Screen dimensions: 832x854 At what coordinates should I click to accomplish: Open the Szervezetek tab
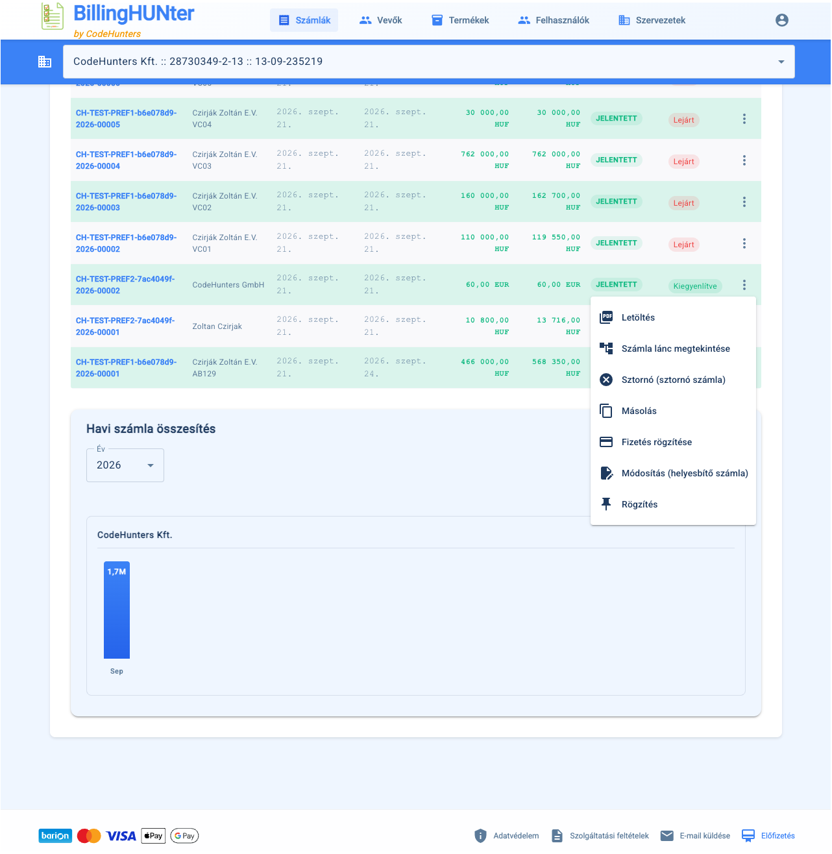pos(652,20)
